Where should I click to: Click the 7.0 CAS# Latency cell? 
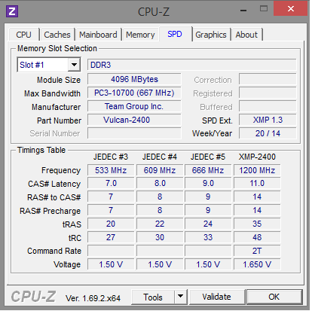[x=111, y=184]
